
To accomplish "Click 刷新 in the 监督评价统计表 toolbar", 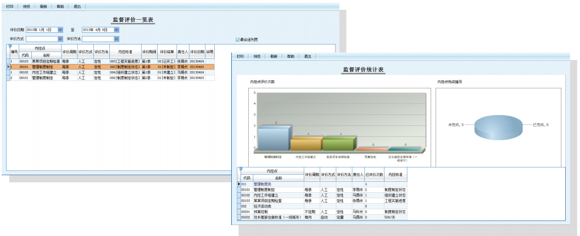I will coord(274,56).
